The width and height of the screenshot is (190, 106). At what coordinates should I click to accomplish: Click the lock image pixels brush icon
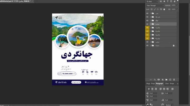point(155,9)
